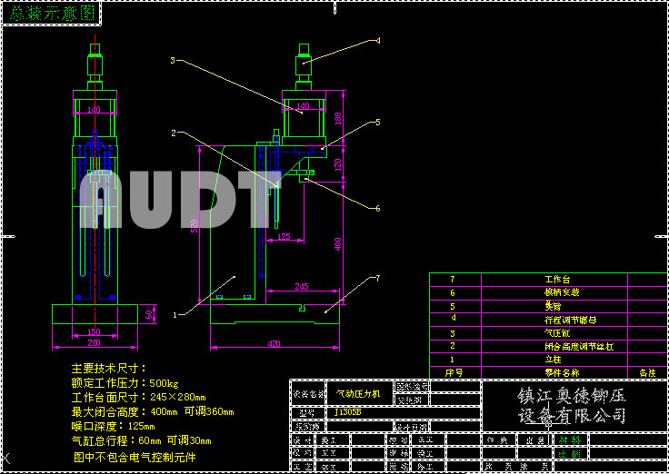669x474 pixels.
Task: Pick callout number 7 near the worktable
Action: pos(378,277)
